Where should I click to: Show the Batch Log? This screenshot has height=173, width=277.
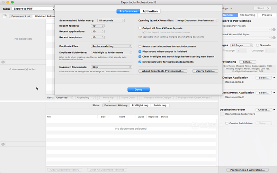[x=160, y=105]
